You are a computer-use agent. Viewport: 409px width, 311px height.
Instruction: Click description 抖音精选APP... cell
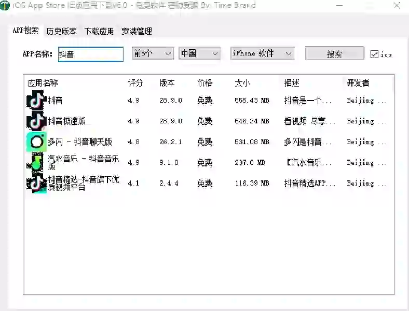(310, 183)
